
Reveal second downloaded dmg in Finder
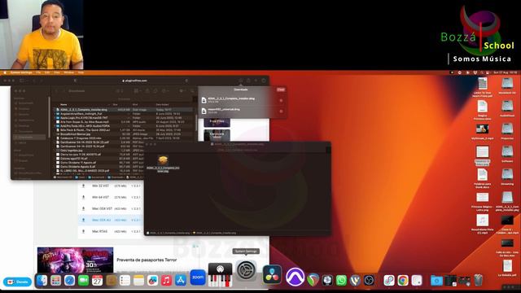pyautogui.click(x=281, y=112)
